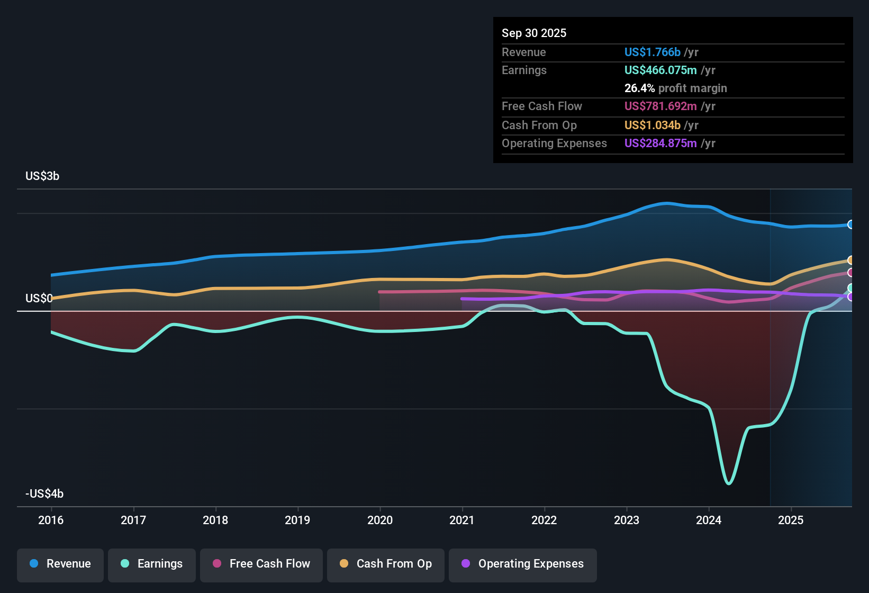Select the purple Operating Expenses dot
Image resolution: width=869 pixels, height=593 pixels.
466,564
